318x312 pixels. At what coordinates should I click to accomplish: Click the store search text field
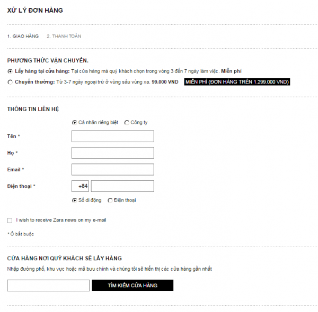pyautogui.click(x=48, y=286)
